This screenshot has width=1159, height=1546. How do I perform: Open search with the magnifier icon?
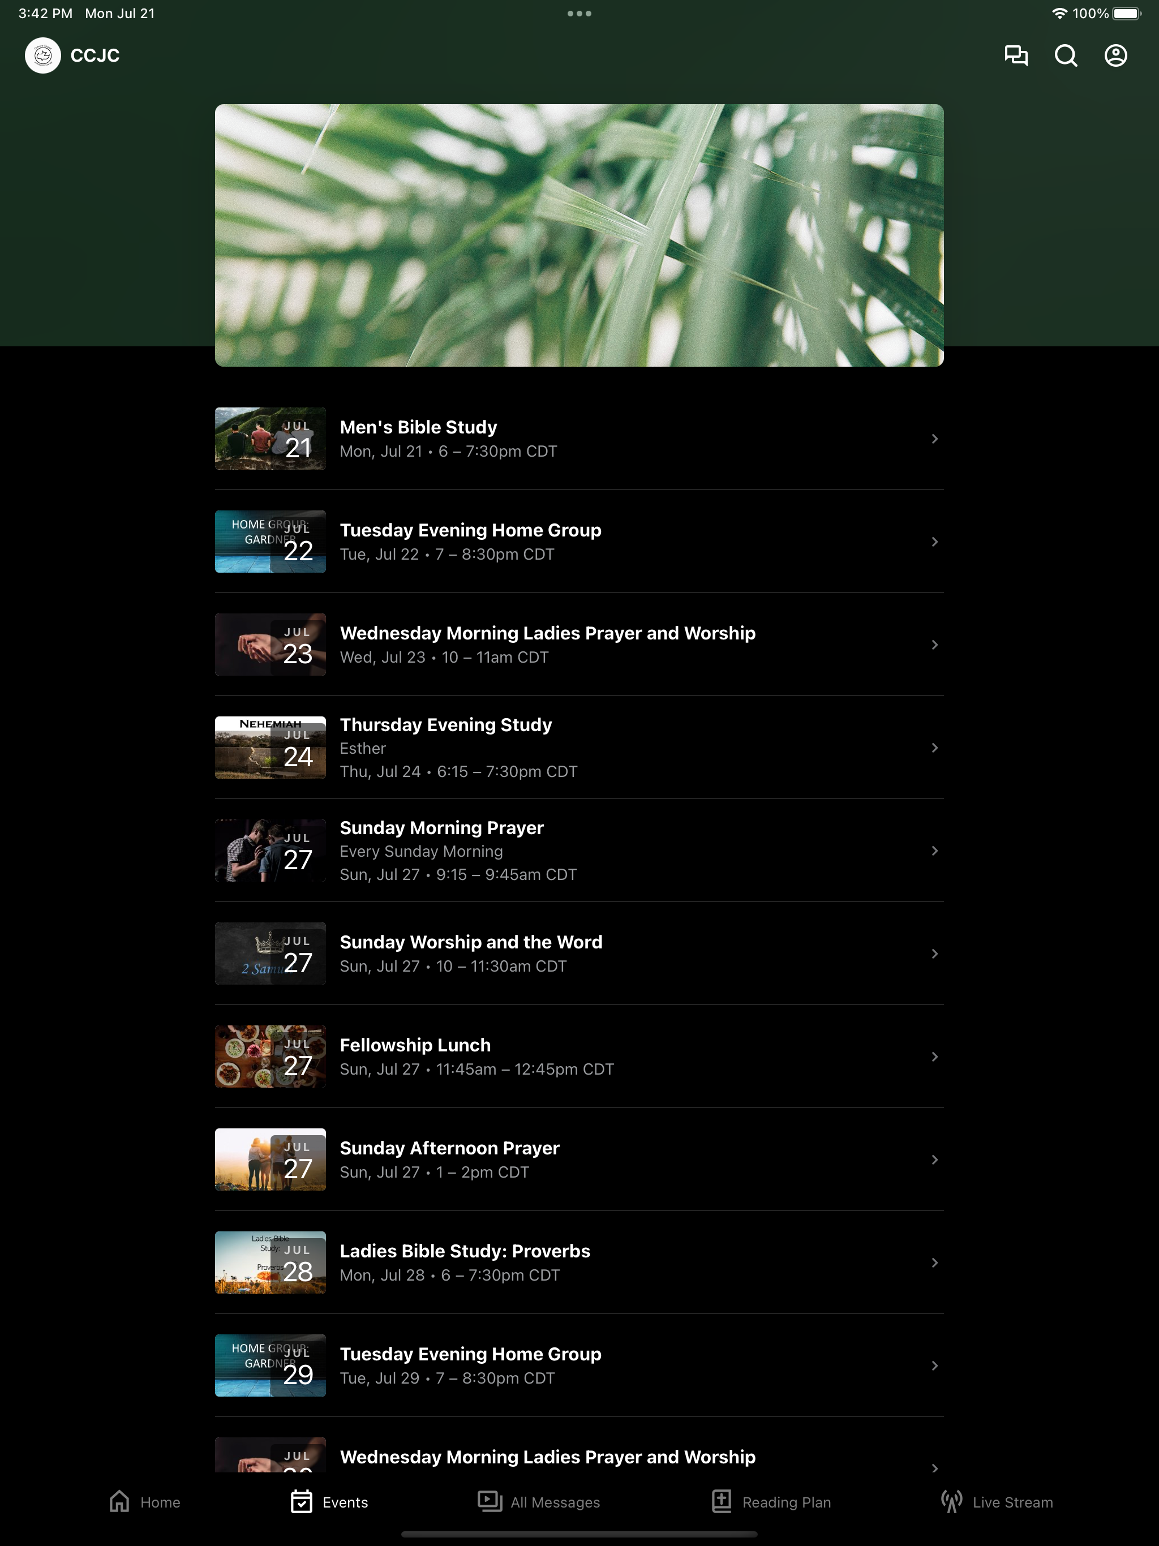click(x=1065, y=55)
